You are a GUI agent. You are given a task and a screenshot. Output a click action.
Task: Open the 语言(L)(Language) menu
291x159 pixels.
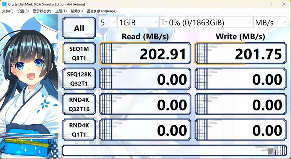tap(101, 11)
